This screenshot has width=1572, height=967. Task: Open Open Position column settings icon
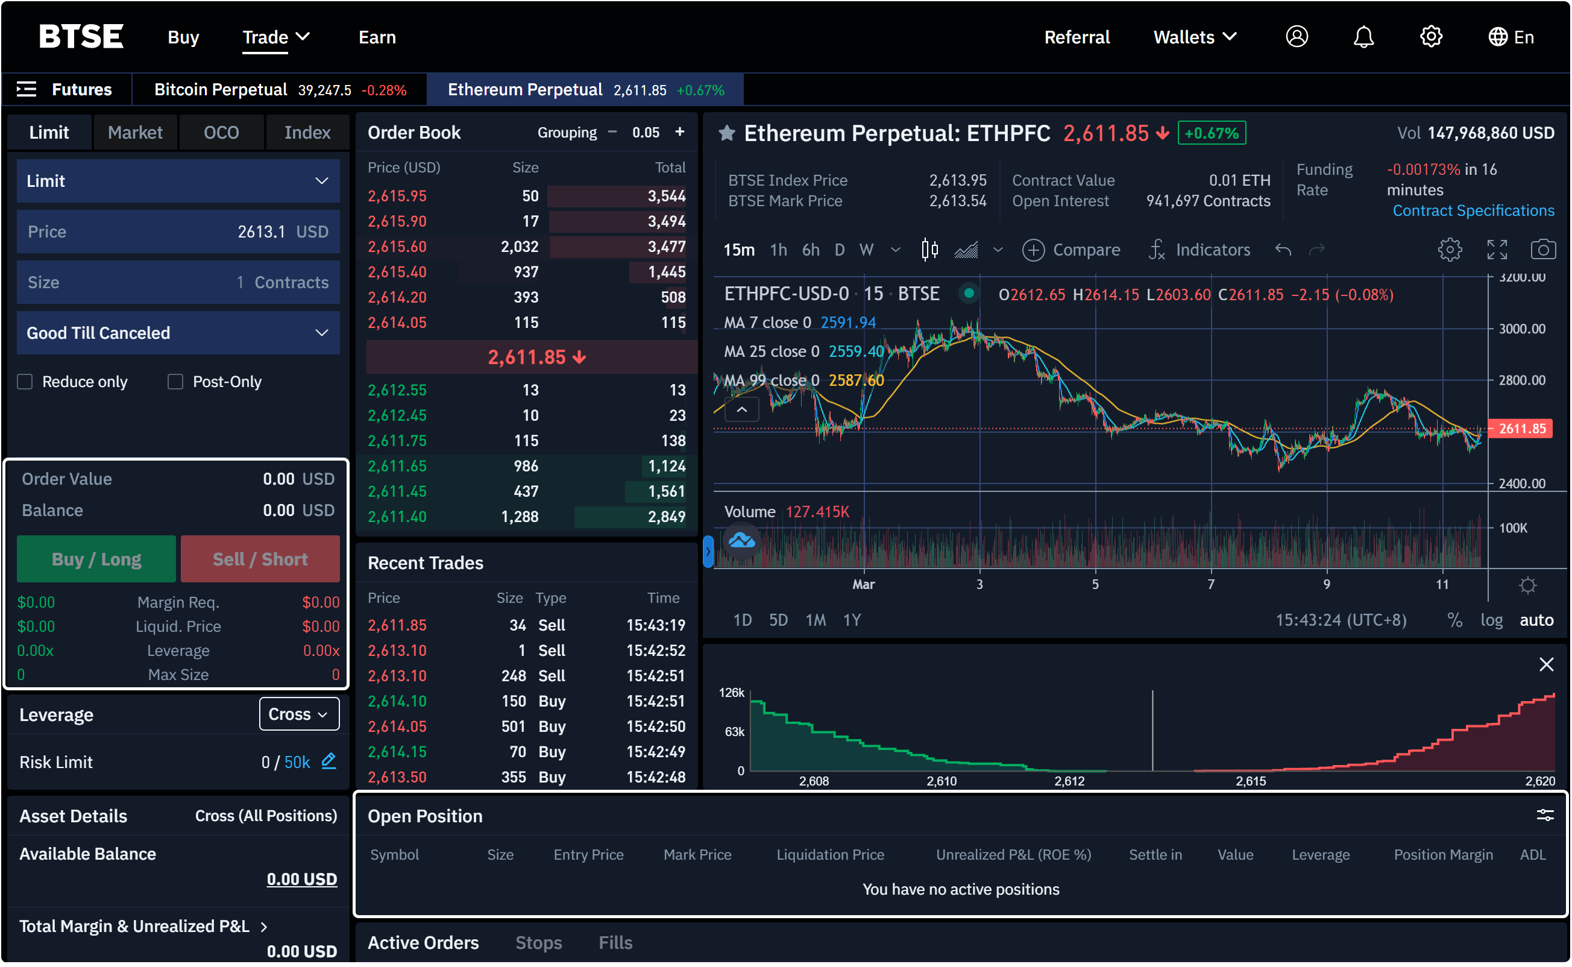click(1546, 816)
